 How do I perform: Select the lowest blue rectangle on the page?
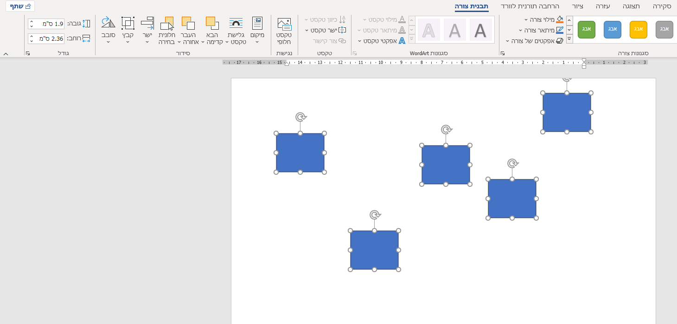click(374, 250)
